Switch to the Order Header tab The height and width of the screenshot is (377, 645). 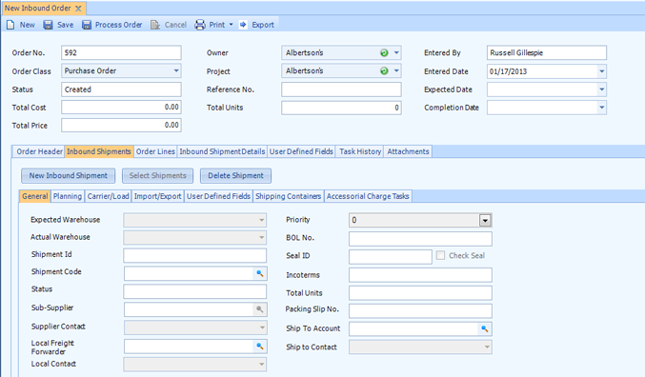(39, 151)
